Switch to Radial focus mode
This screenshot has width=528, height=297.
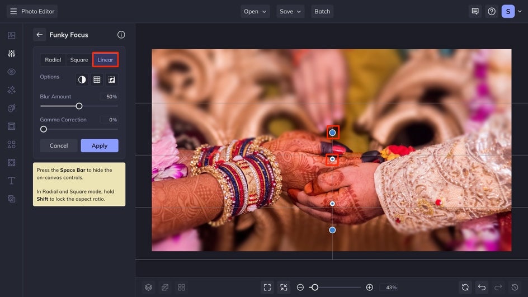[x=53, y=60]
